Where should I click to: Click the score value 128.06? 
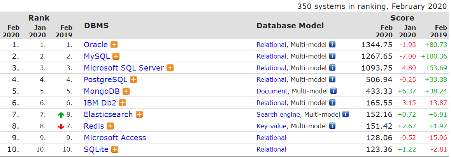coord(379,138)
